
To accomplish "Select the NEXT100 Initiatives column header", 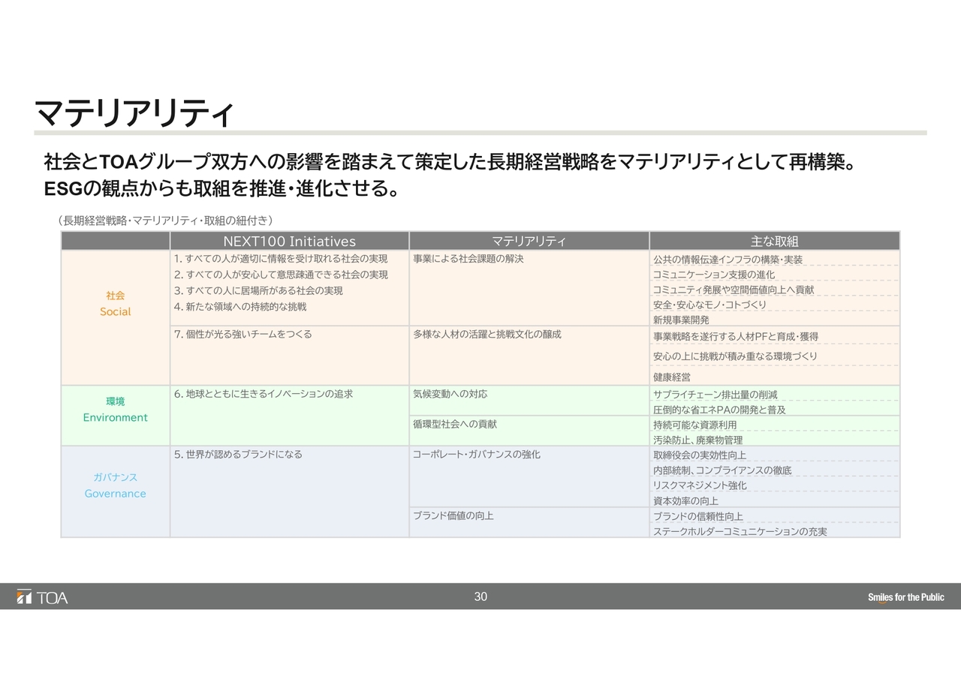I will [x=290, y=241].
